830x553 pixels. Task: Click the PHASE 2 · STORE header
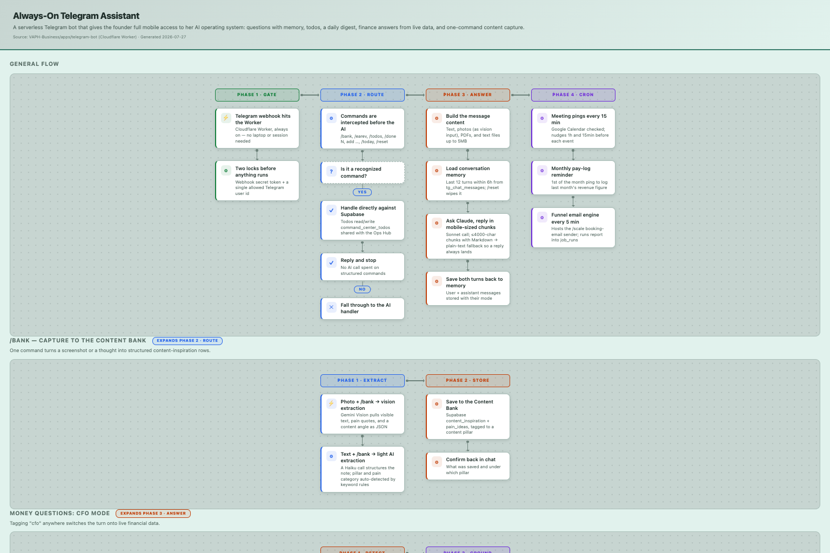(468, 381)
